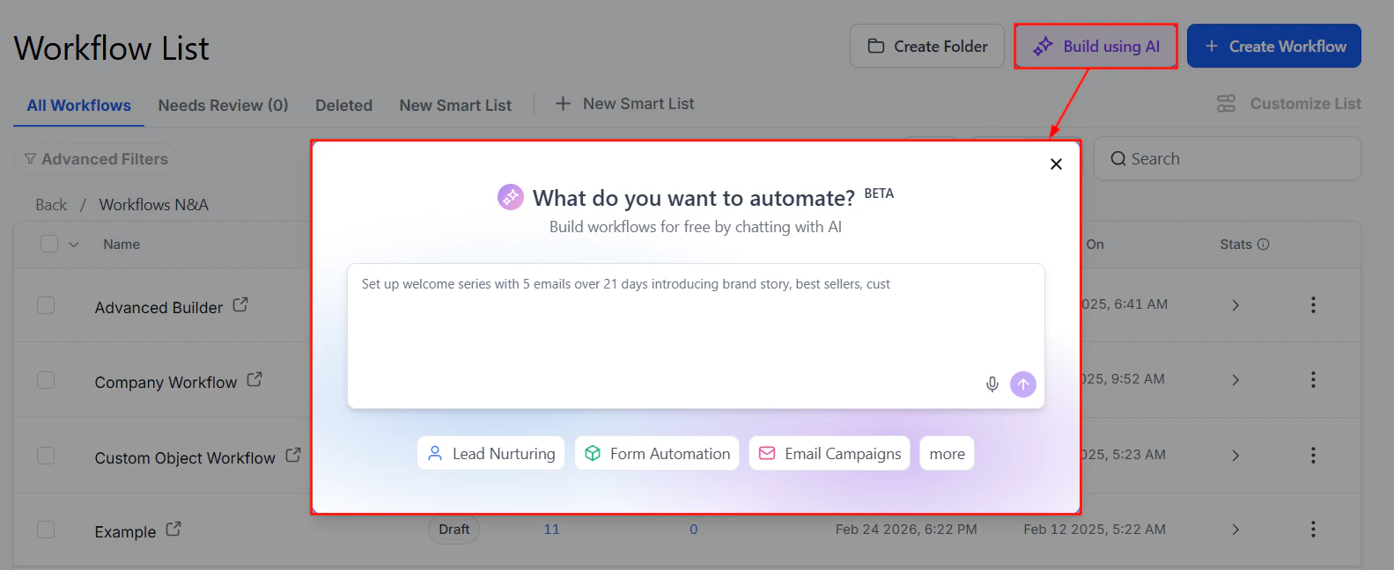Check the Example row checkbox

46,530
